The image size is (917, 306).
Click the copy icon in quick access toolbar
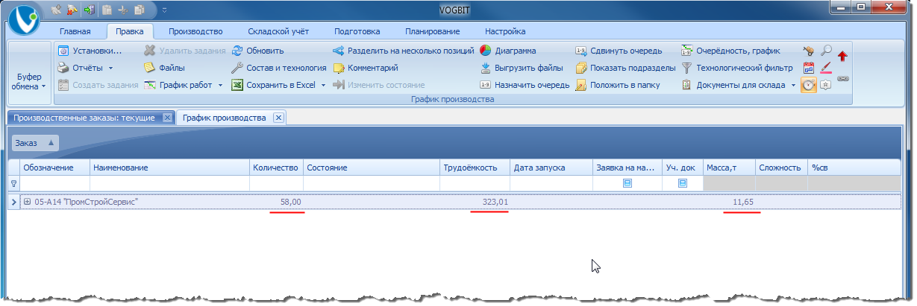(140, 10)
